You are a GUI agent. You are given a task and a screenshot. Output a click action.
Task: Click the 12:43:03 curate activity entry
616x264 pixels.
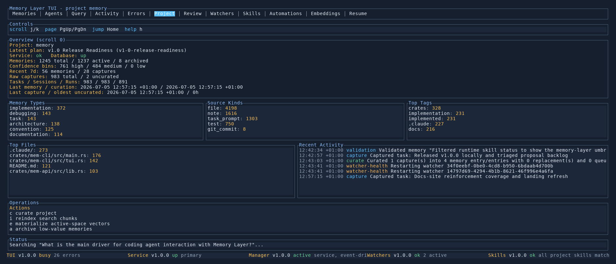pos(453,161)
